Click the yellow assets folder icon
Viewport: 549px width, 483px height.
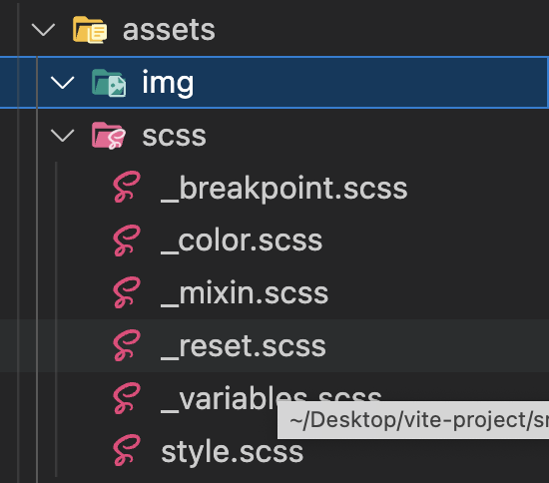(90, 30)
